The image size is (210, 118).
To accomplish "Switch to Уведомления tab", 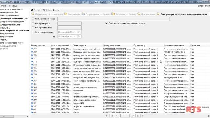I will (x=73, y=14).
